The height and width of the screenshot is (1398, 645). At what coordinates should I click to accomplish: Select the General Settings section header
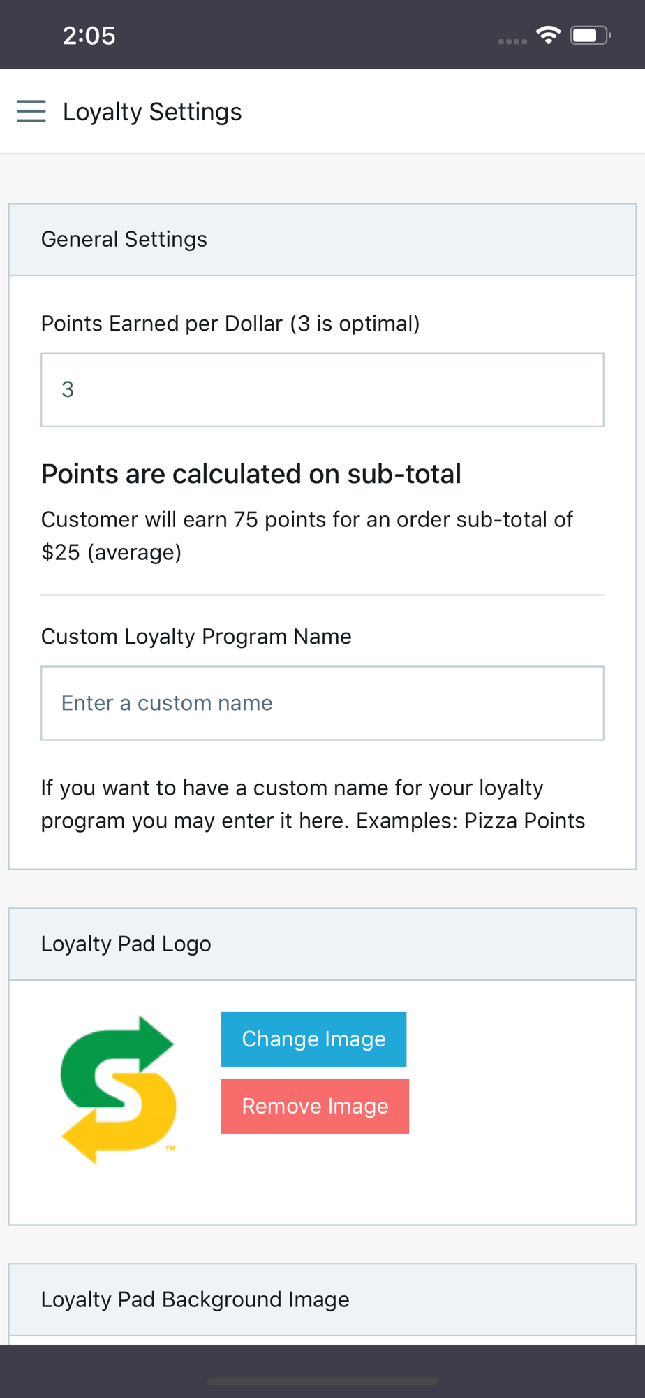[x=124, y=239]
